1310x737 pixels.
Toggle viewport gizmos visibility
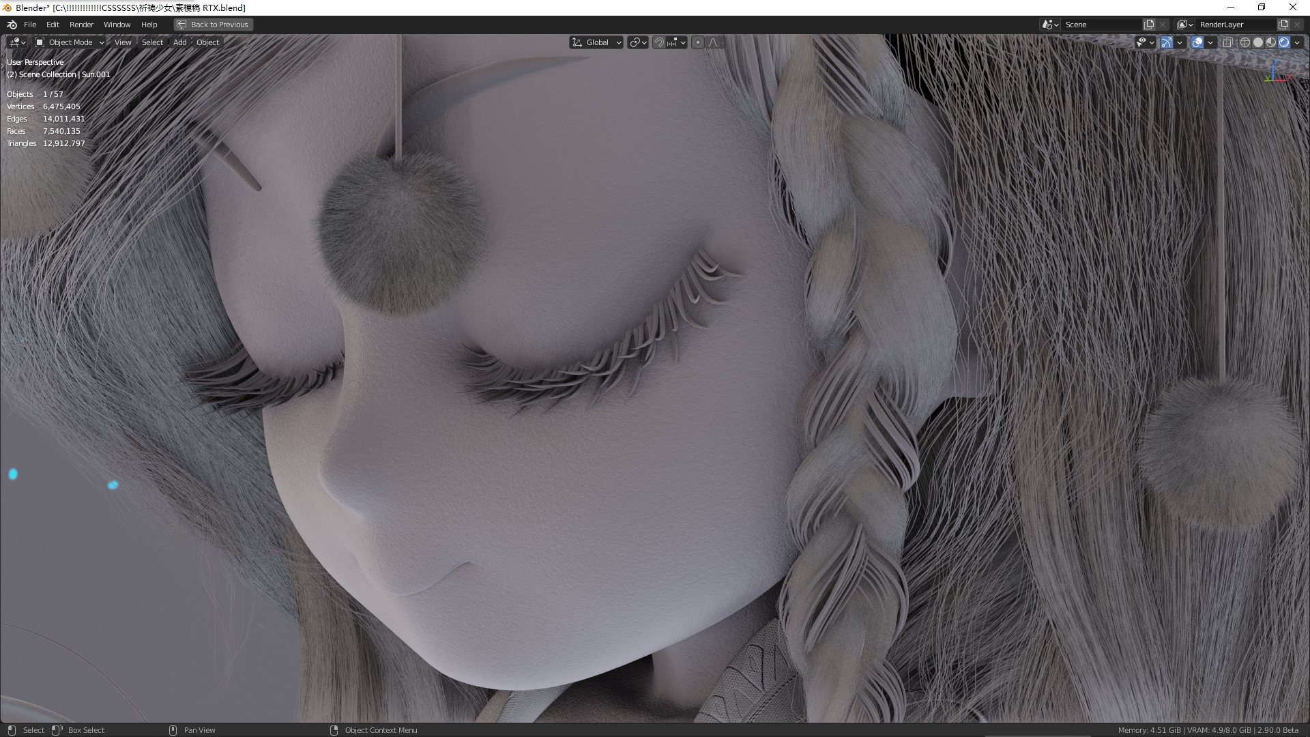tap(1167, 42)
